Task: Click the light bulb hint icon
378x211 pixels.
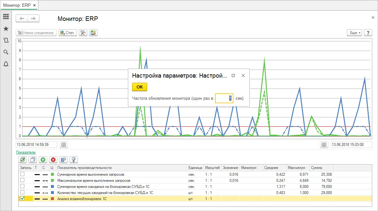Action: click(73, 159)
